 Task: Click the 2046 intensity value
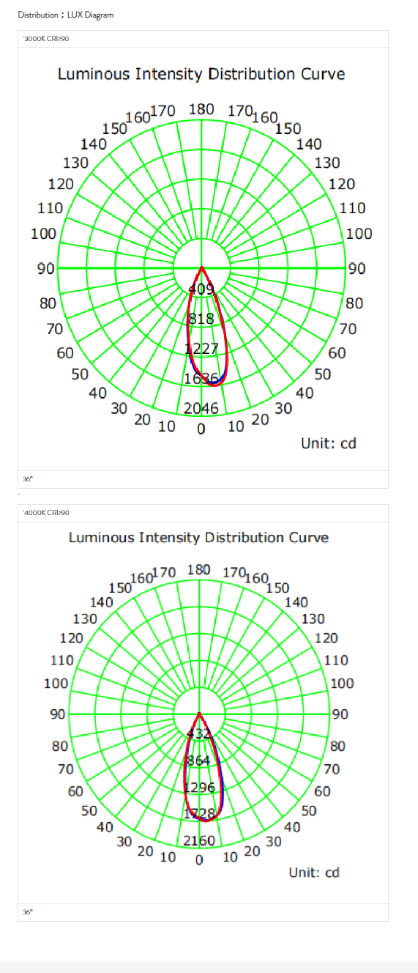coord(201,409)
